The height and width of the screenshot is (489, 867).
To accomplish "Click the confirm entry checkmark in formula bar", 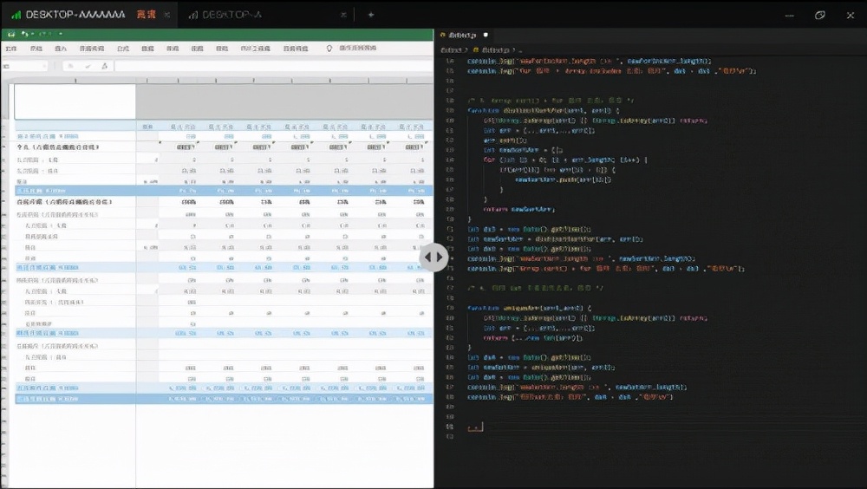I will click(87, 66).
